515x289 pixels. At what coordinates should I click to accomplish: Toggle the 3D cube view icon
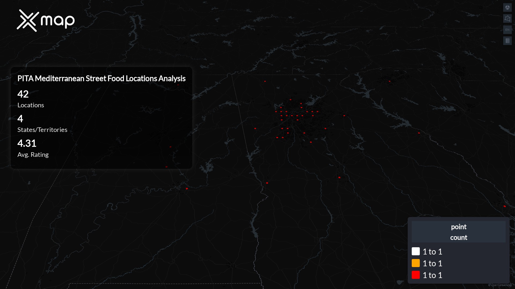507,7
